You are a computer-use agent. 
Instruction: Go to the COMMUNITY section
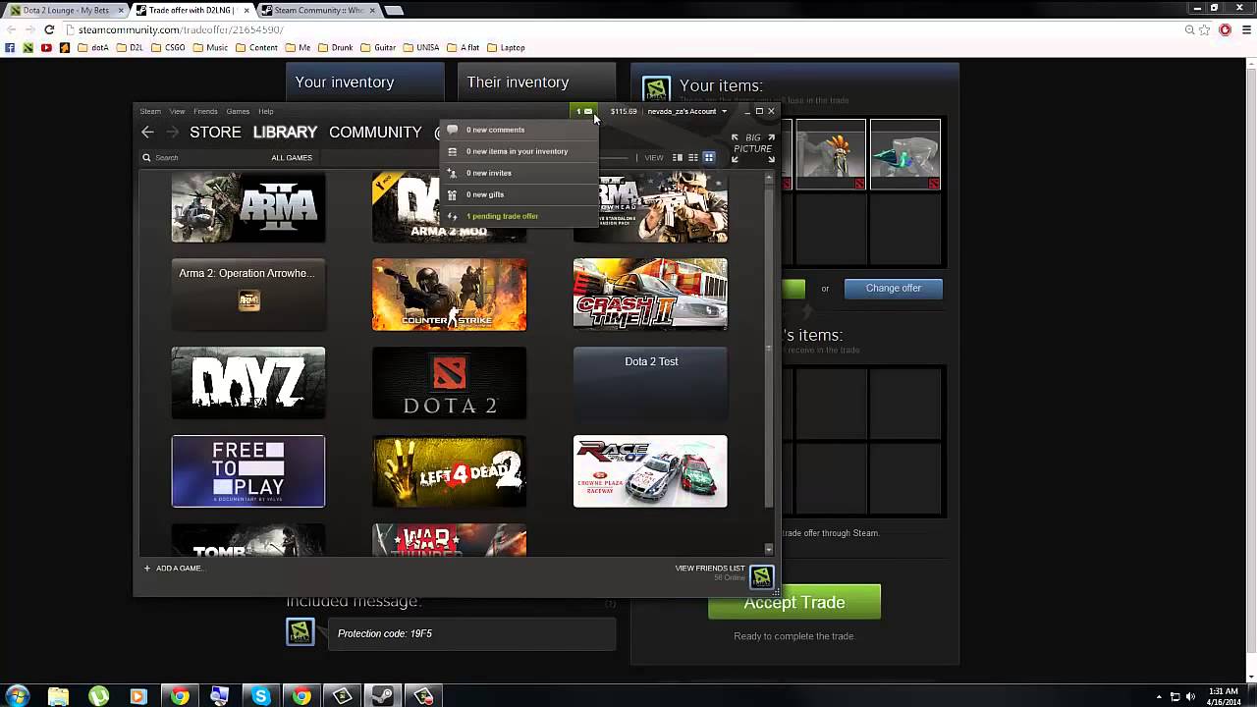pos(375,132)
